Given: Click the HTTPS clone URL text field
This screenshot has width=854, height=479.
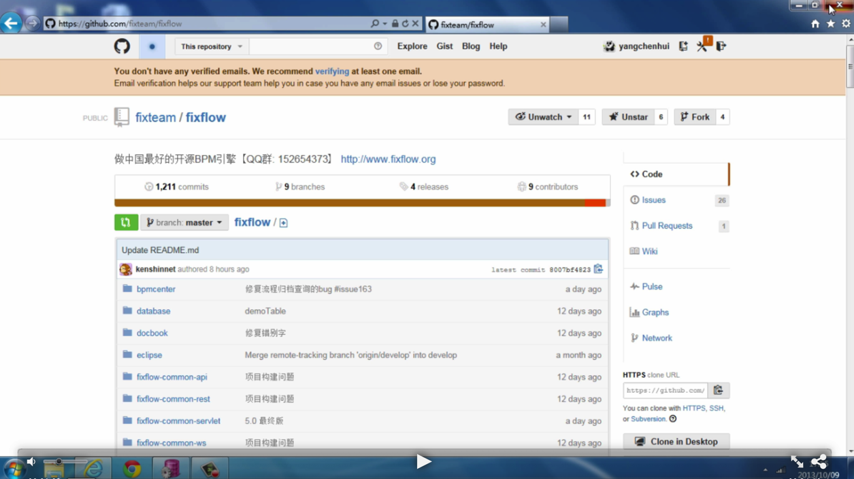Looking at the screenshot, I should [x=666, y=391].
